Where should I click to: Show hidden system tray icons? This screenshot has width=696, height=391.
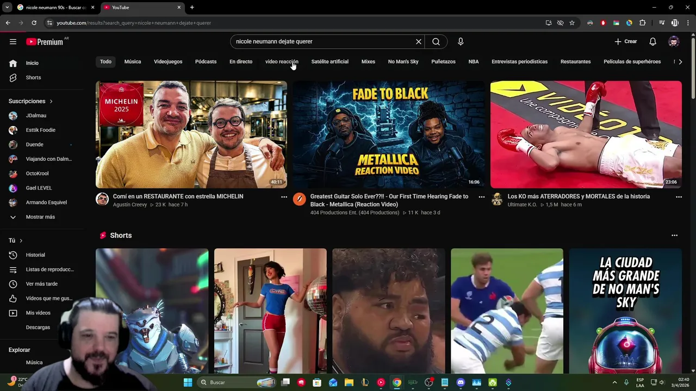614,382
